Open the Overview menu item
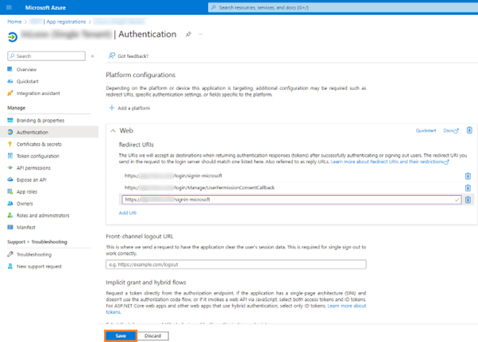The width and height of the screenshot is (478, 342). pos(26,70)
